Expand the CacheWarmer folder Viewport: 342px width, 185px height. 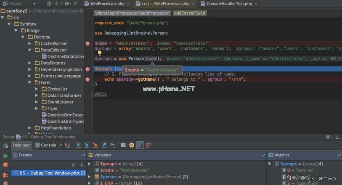[x=30, y=44]
